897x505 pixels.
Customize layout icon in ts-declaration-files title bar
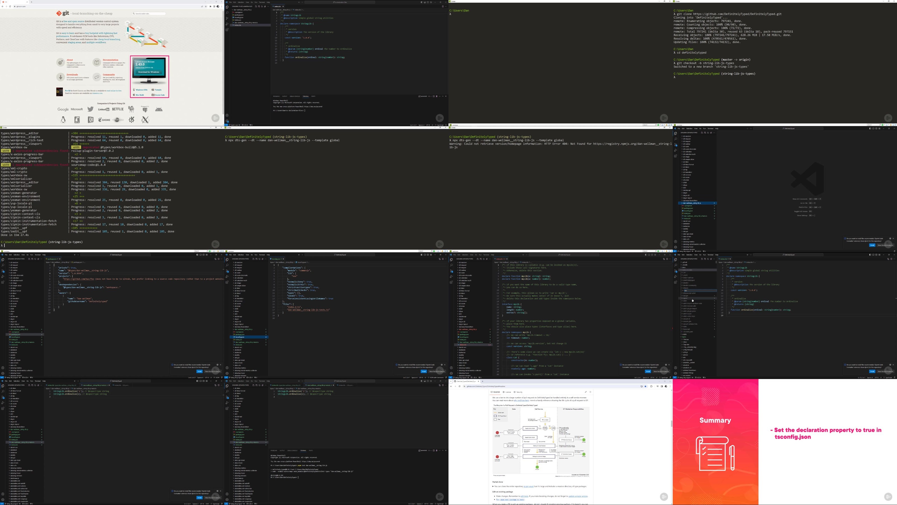[x=431, y=2]
